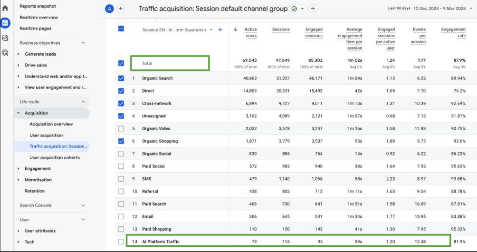Click the add comparison plus beside the A badge
Image resolution: width=477 pixels, height=252 pixels.
tap(121, 9)
